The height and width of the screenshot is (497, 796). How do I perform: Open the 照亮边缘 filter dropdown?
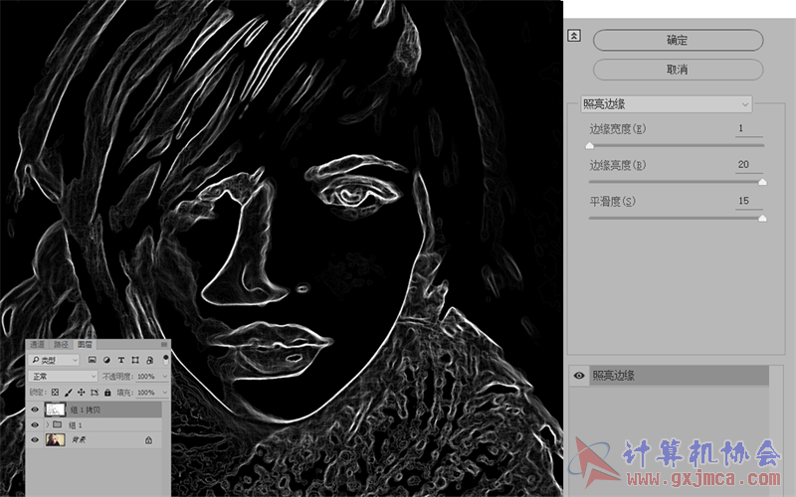point(666,104)
